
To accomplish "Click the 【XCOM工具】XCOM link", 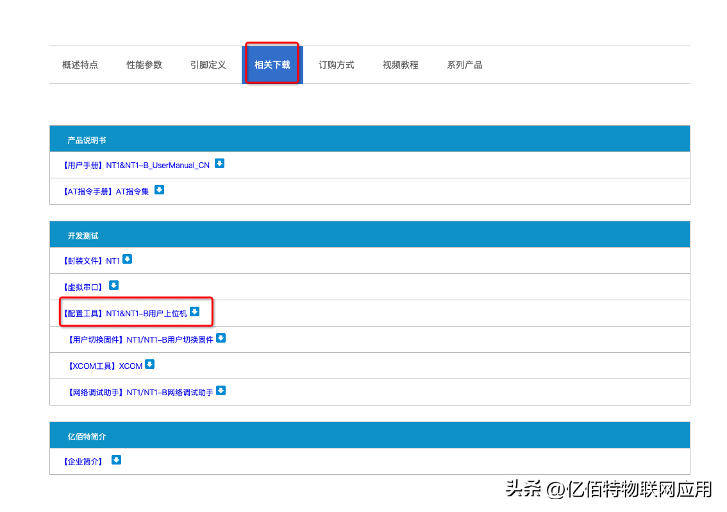I will pos(104,366).
